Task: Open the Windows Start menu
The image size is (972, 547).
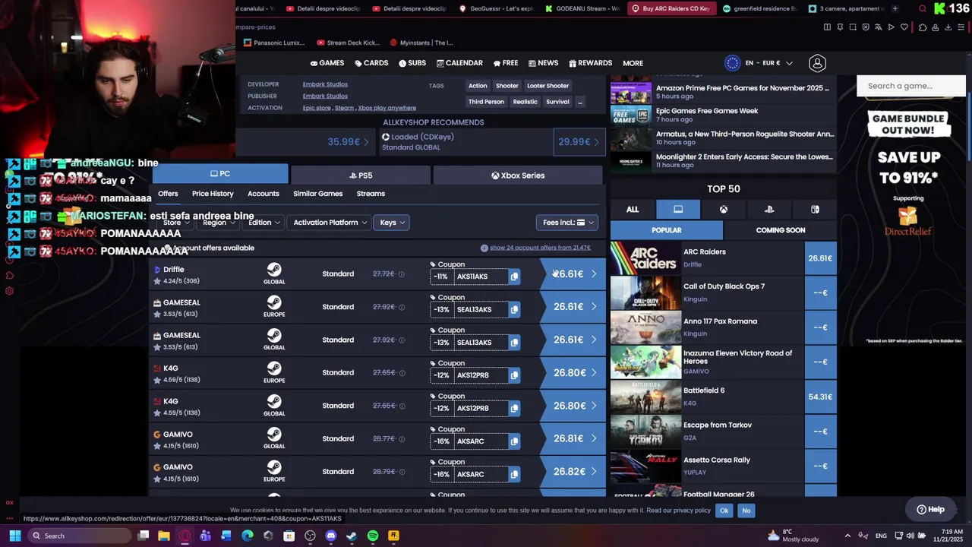Action: 14,536
